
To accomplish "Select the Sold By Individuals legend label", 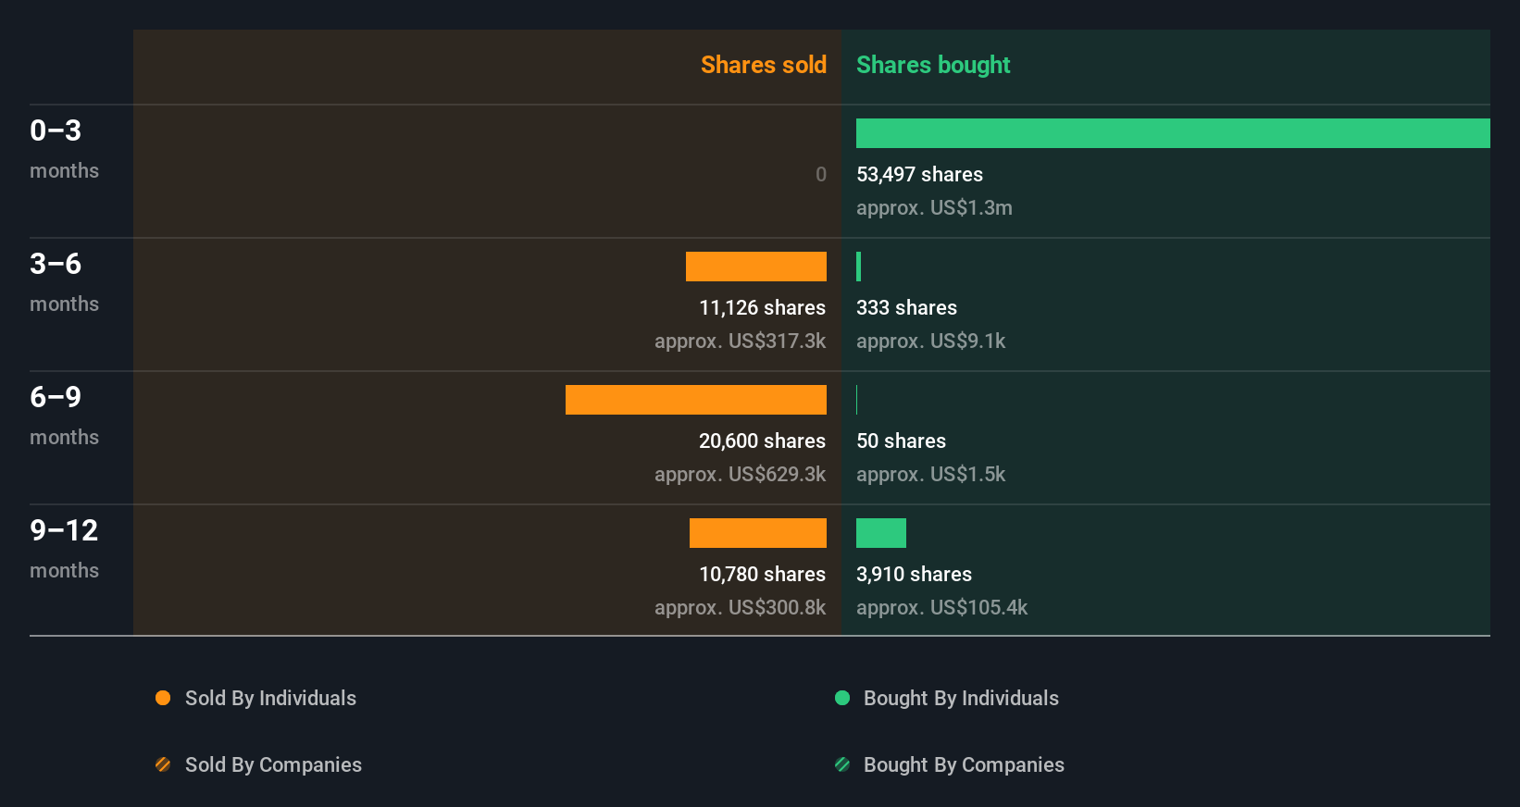I will click(x=270, y=698).
